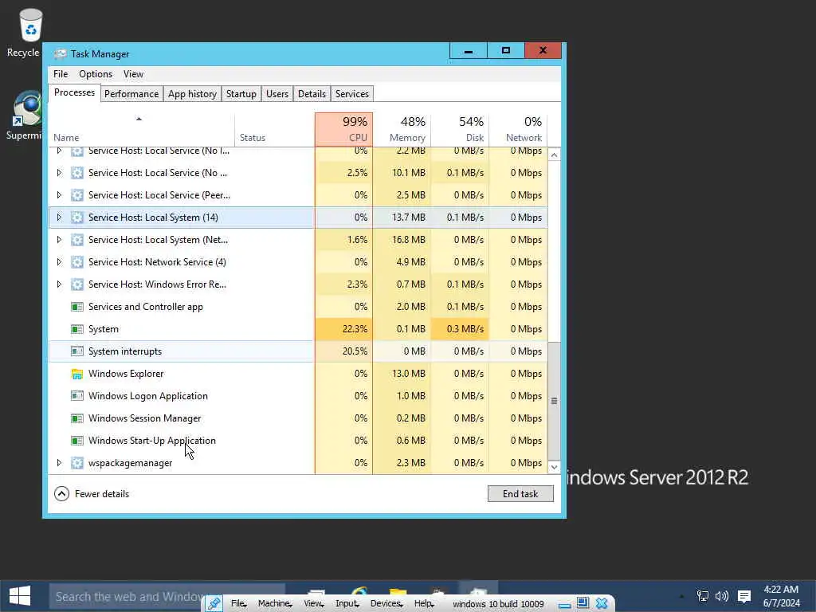
Task: Open Task Manager File menu
Action: click(x=61, y=74)
